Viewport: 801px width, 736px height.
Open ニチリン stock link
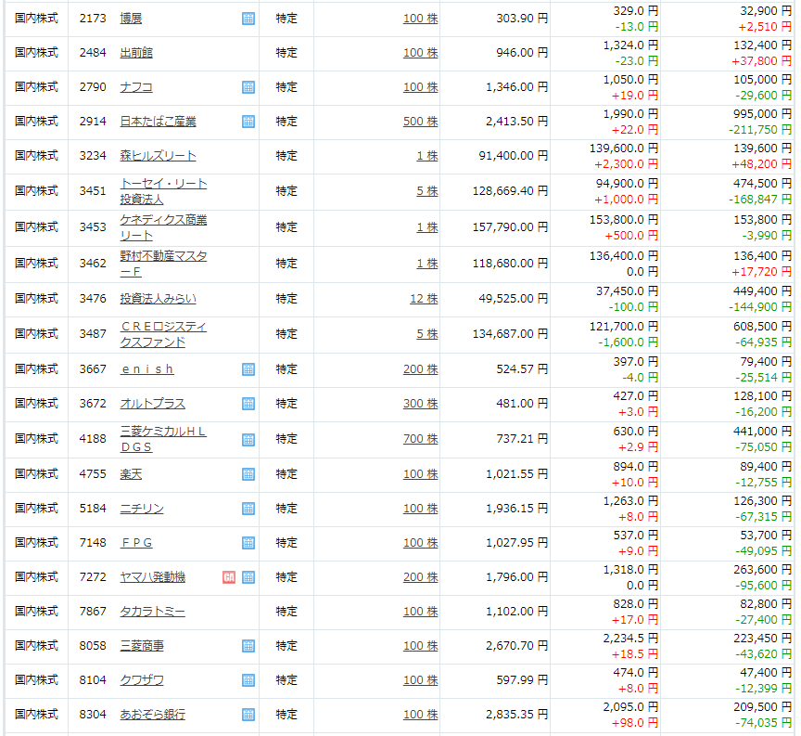tap(142, 508)
